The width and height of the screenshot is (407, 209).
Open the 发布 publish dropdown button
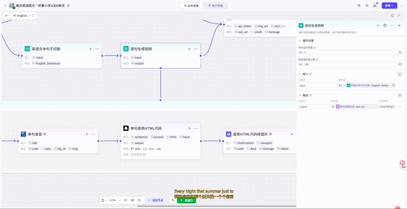[389, 5]
